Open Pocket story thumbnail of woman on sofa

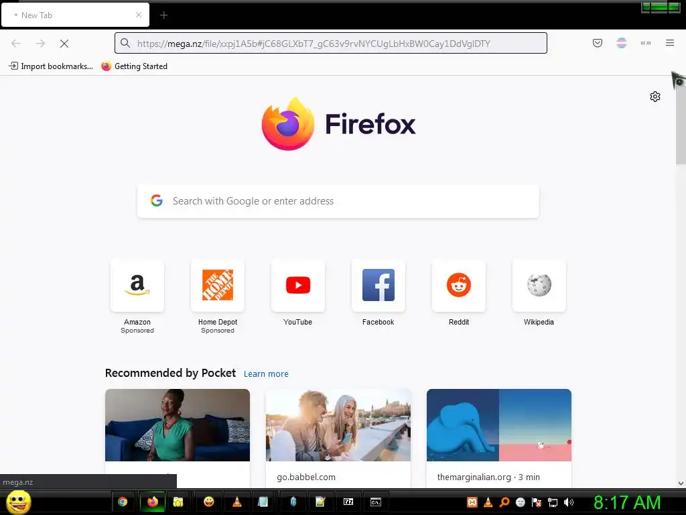[178, 424]
